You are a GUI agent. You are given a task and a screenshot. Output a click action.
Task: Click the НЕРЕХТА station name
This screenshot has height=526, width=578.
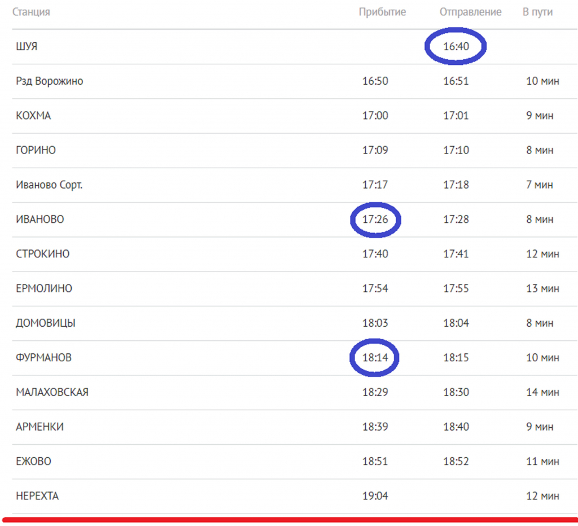[37, 496]
